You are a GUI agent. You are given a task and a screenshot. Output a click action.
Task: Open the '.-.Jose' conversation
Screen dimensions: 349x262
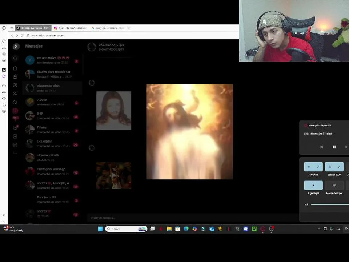[52, 102]
